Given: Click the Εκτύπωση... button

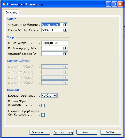Looking at the screenshot, I should 40,132.
